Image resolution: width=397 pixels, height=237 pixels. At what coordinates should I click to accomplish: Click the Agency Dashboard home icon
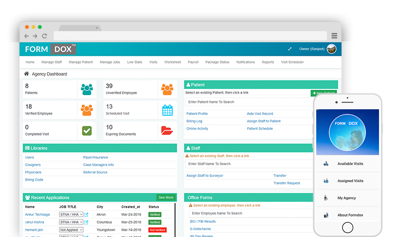click(x=26, y=74)
